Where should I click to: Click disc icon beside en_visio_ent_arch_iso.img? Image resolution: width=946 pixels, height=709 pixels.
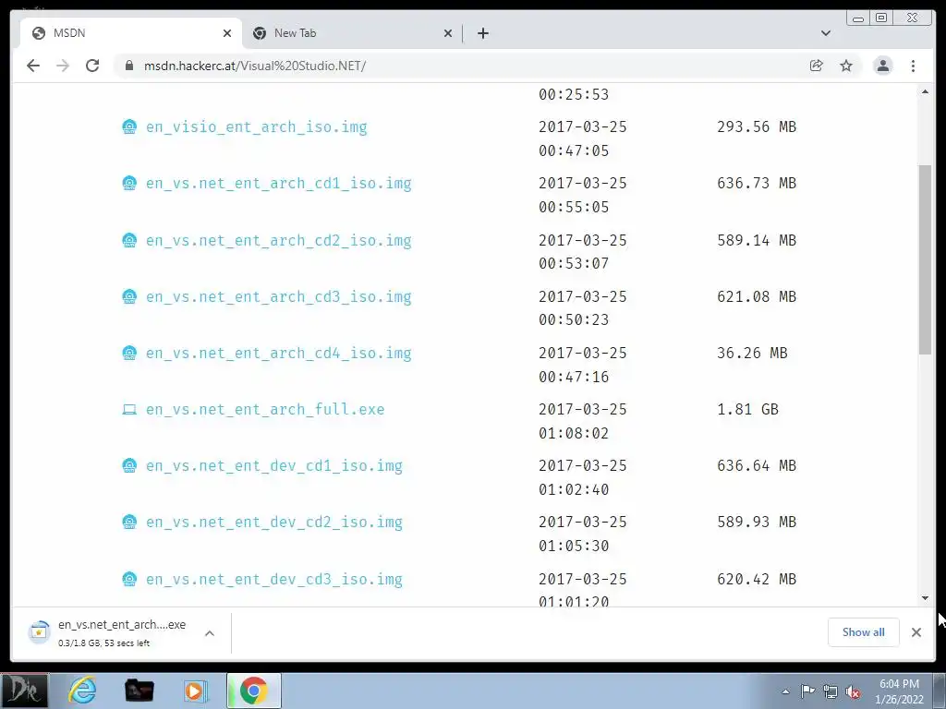[x=129, y=126]
